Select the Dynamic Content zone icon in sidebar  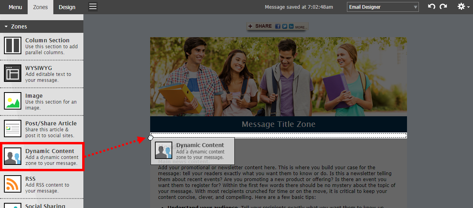(13, 156)
